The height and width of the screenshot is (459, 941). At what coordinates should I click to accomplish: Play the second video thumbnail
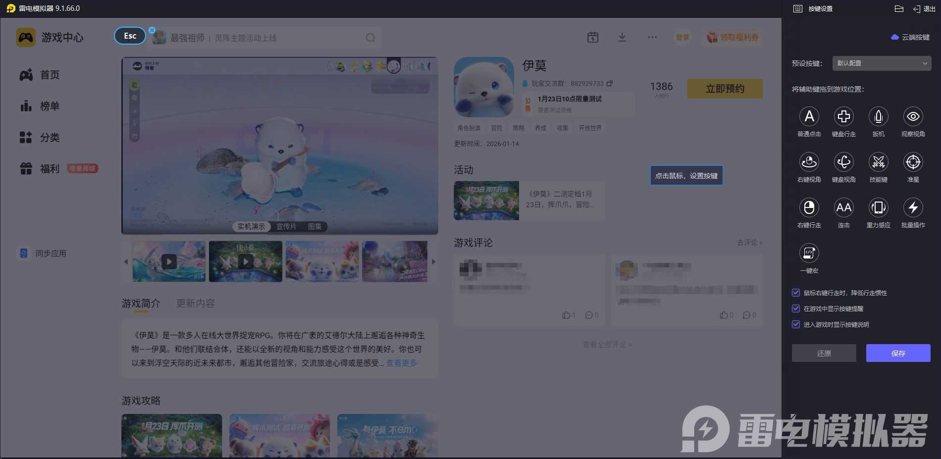(246, 261)
